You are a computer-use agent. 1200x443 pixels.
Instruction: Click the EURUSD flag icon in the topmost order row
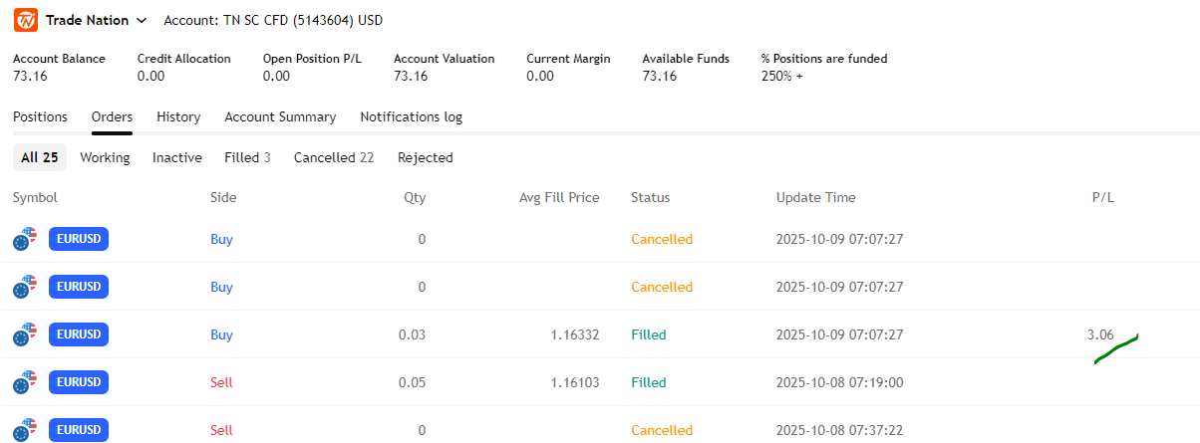25,239
